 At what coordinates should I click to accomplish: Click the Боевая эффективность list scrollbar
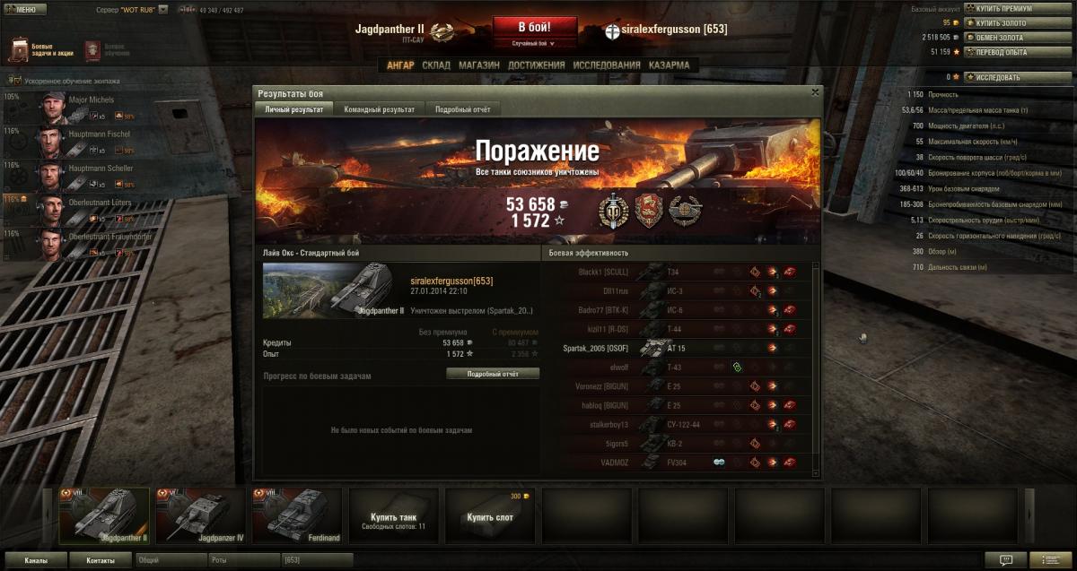pyautogui.click(x=816, y=368)
